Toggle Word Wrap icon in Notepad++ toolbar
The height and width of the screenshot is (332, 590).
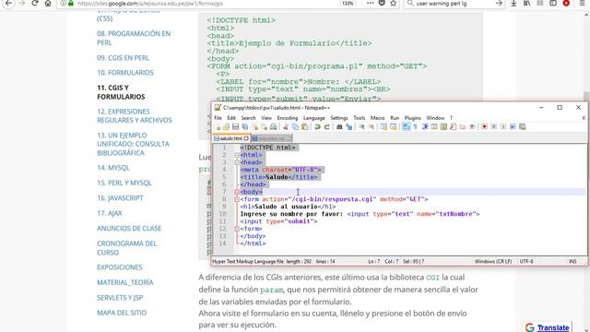(406, 127)
